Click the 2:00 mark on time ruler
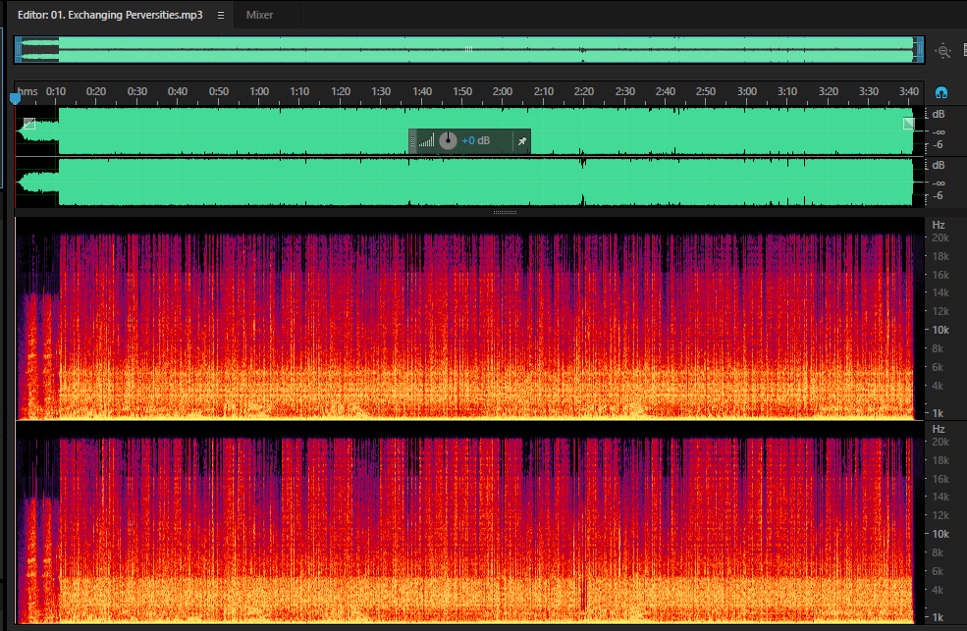The image size is (967, 631). (x=503, y=91)
